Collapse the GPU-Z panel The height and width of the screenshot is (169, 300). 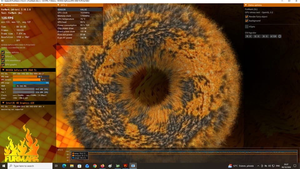click(58, 5)
